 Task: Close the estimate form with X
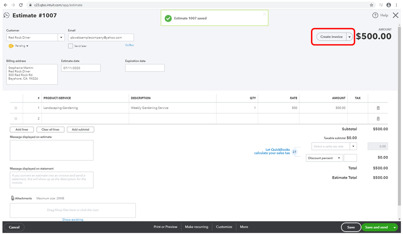[396, 15]
